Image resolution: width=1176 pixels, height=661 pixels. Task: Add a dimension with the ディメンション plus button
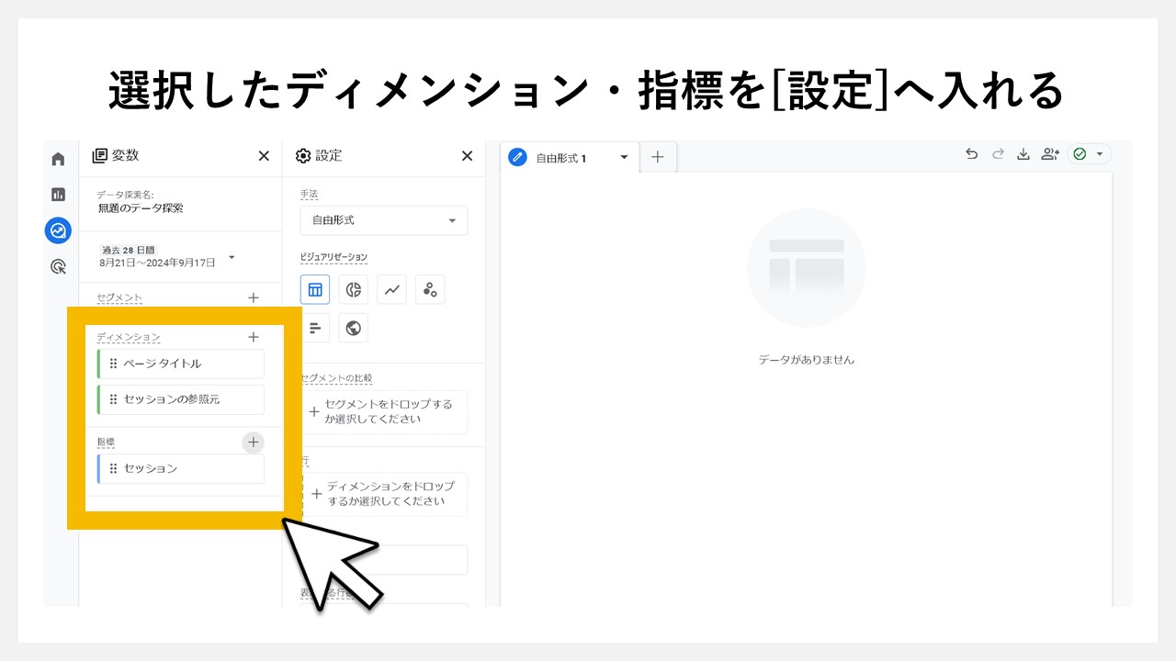253,337
